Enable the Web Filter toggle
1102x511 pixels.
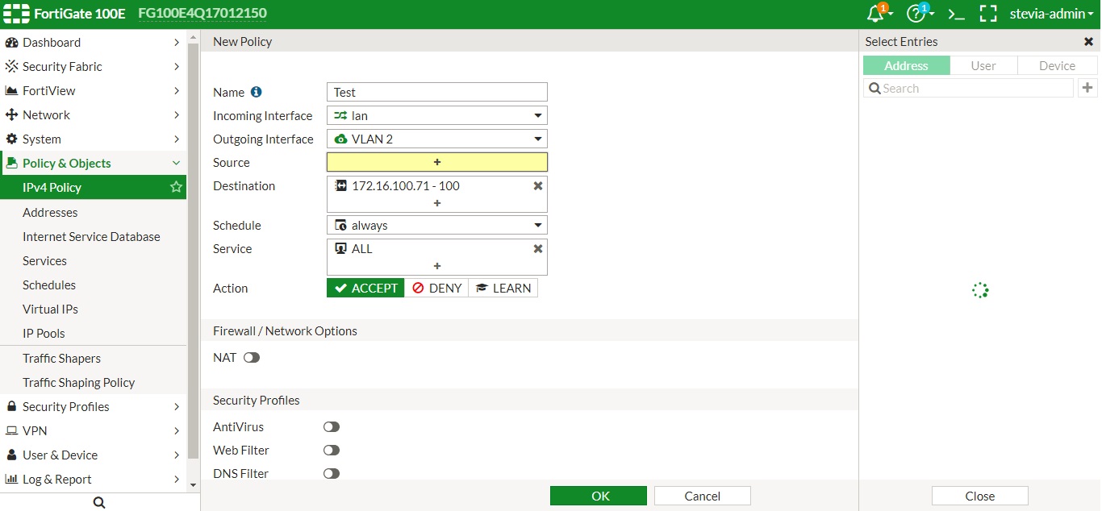[331, 451]
